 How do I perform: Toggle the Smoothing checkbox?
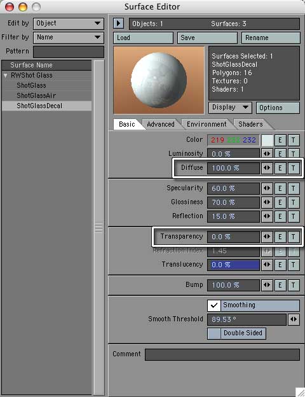click(x=214, y=305)
